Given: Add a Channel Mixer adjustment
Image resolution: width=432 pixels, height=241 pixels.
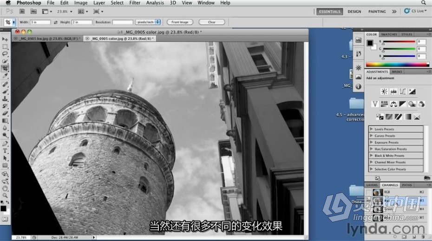Looking at the screenshot, I should click(x=421, y=104).
